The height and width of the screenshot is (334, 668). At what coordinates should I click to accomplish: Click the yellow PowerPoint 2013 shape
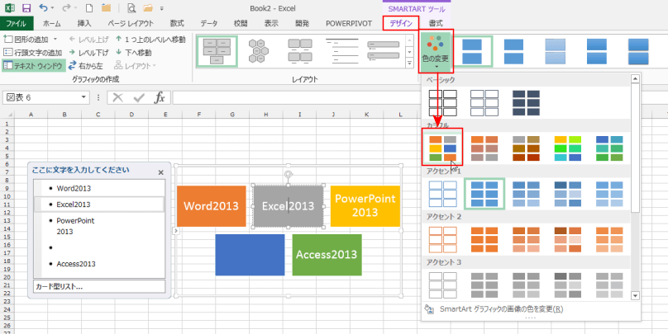(365, 206)
